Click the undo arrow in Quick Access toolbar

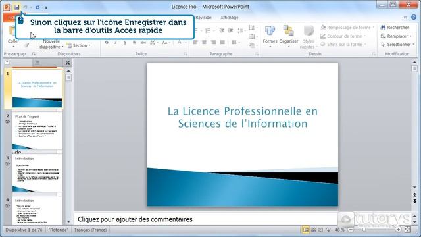coord(25,7)
